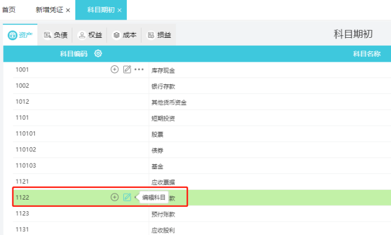Switch to the 负债 category tab

click(55, 35)
